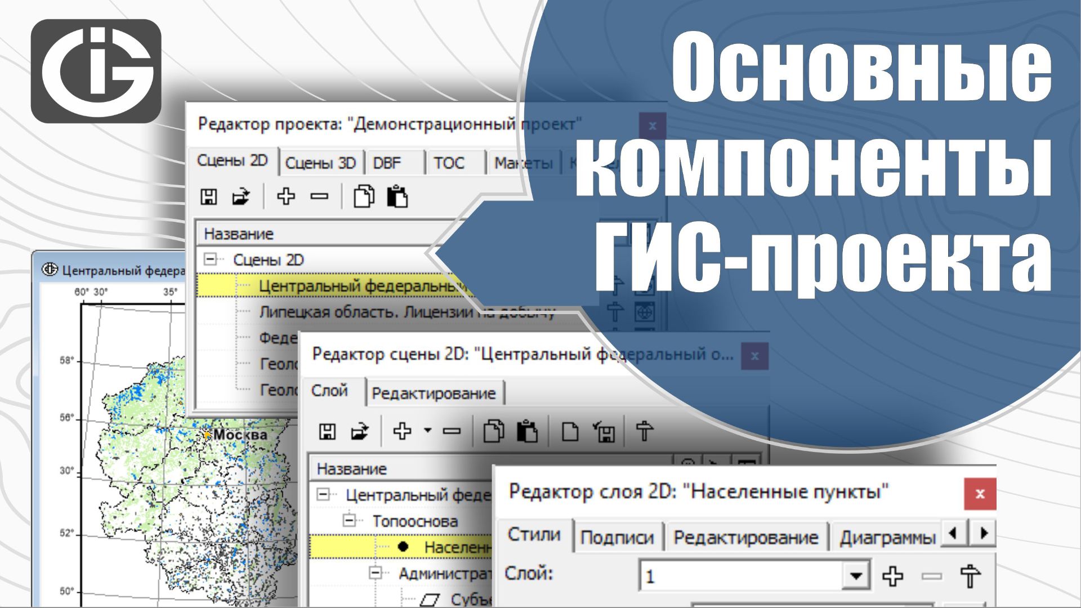The image size is (1081, 608).
Task: Remove style minus icon in layer editor
Action: [x=932, y=576]
